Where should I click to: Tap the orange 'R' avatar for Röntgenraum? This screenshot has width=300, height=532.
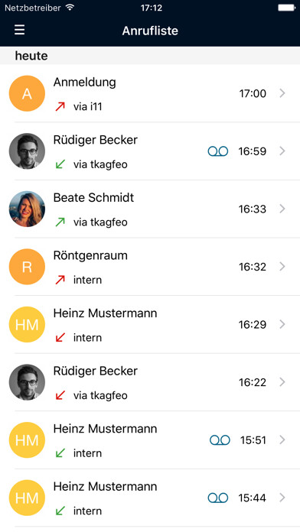(x=27, y=267)
